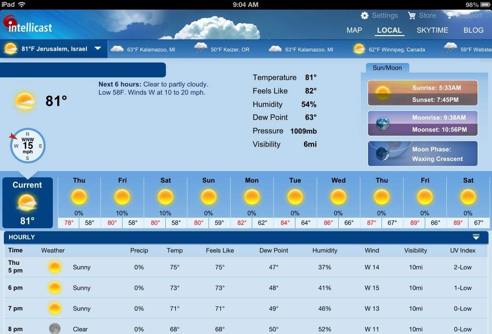Select the Current conditions tile
Image resolution: width=492 pixels, height=334 pixels.
[27, 202]
